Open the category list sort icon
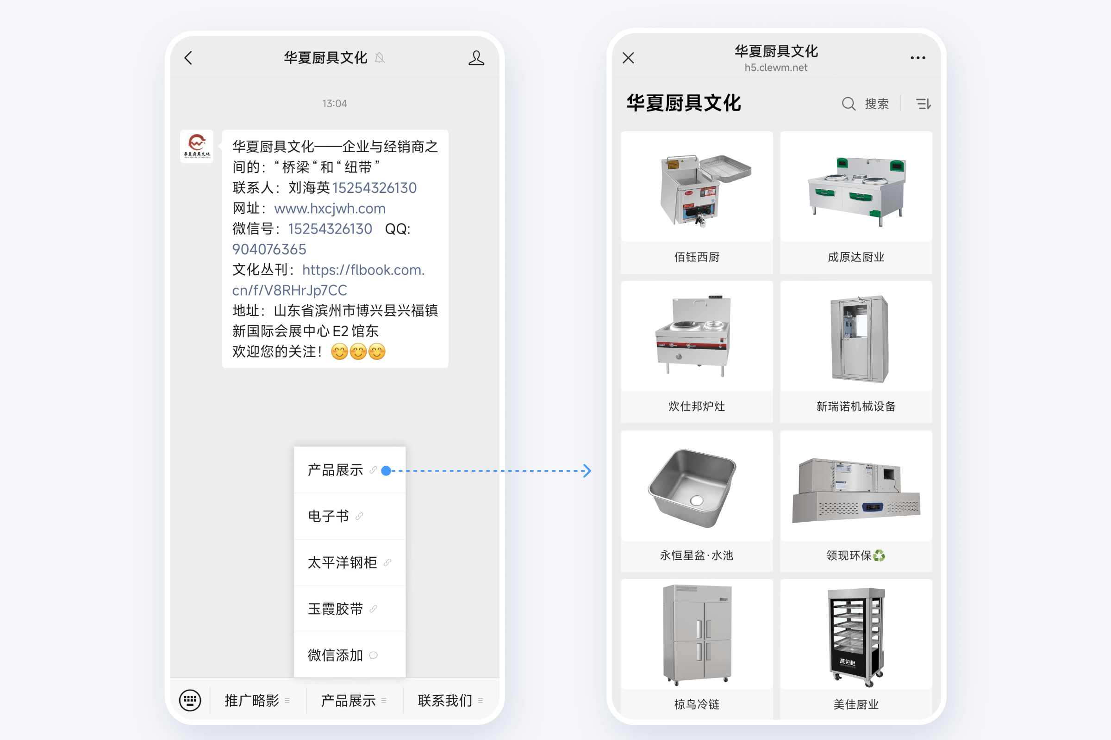Image resolution: width=1111 pixels, height=740 pixels. pyautogui.click(x=924, y=104)
